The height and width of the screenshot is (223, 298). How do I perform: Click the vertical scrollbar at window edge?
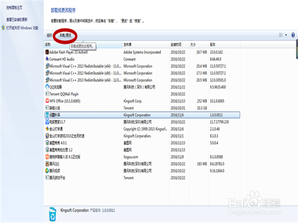coord(297,49)
